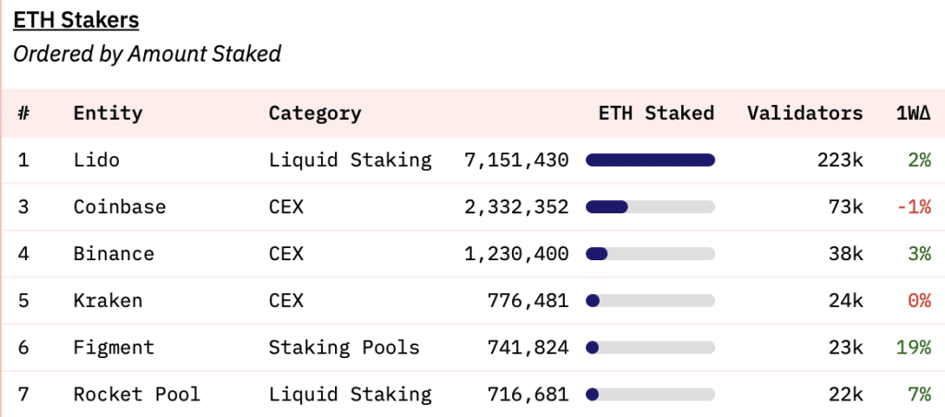The image size is (945, 417).
Task: Click Rocket Pool's Liquid Staking category
Action: point(350,395)
